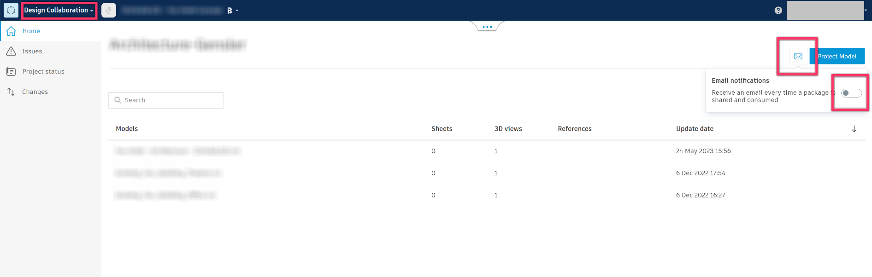The height and width of the screenshot is (277, 872).
Task: Click the Autodesk app logo icon
Action: [11, 10]
